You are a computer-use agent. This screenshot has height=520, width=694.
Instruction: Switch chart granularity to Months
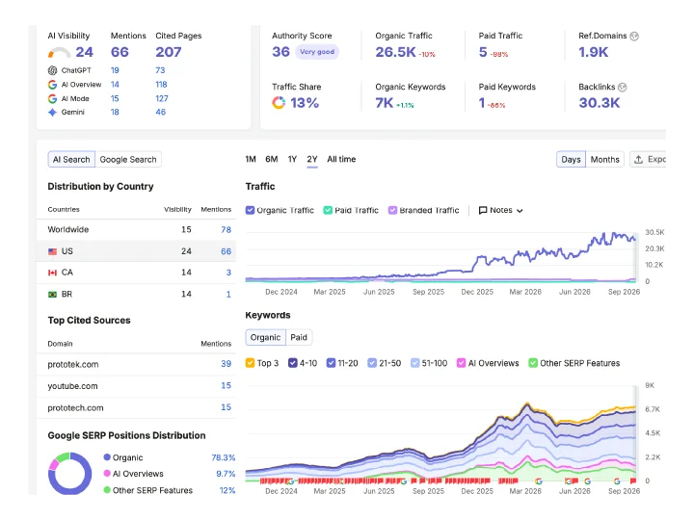(x=604, y=160)
